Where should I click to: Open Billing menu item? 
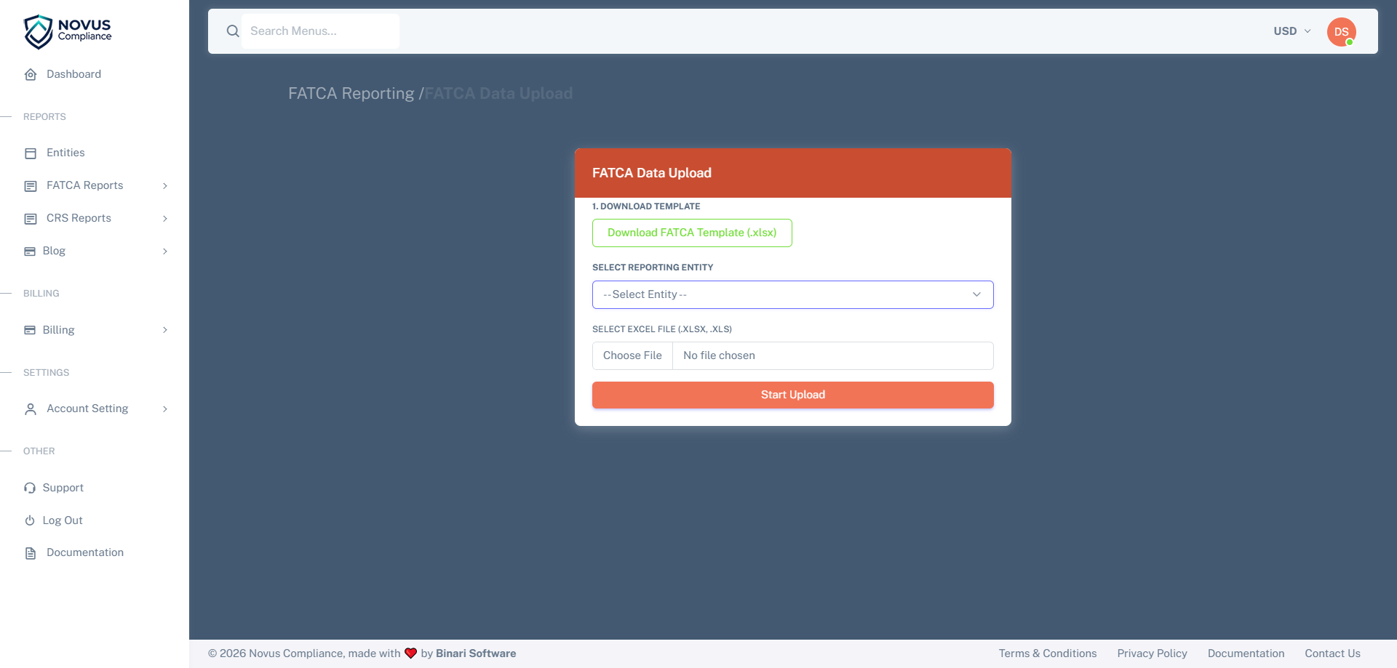[58, 330]
